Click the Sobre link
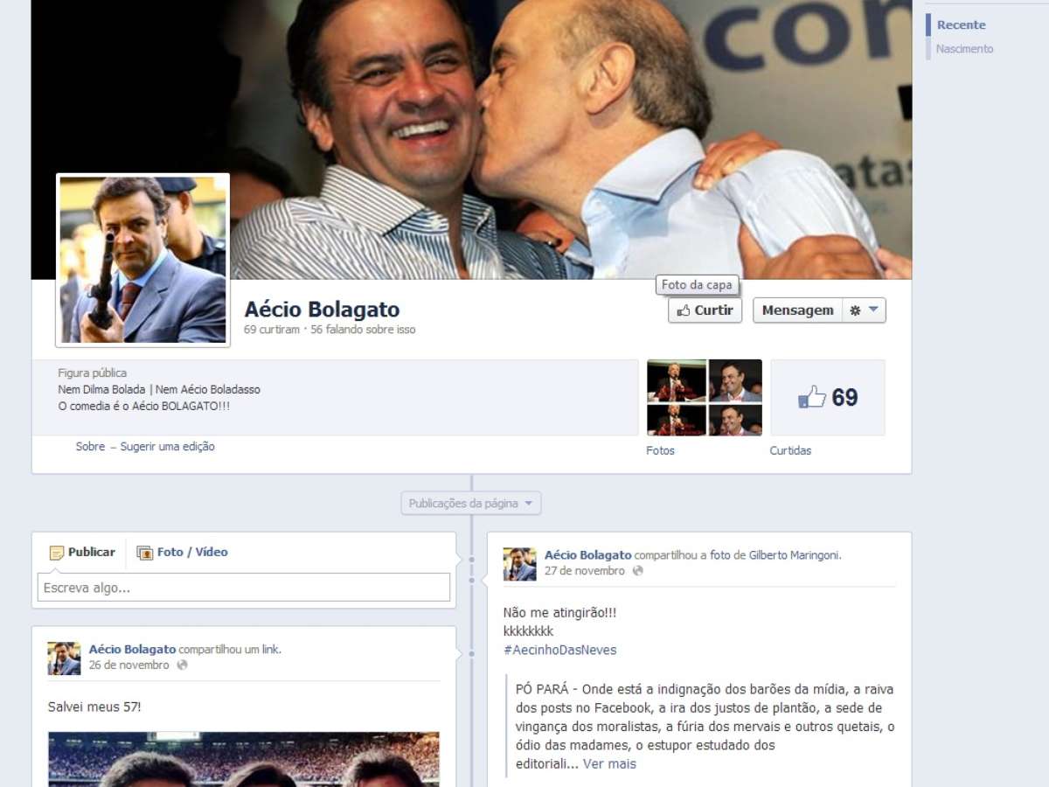Viewport: 1049px width, 787px height. [x=90, y=447]
